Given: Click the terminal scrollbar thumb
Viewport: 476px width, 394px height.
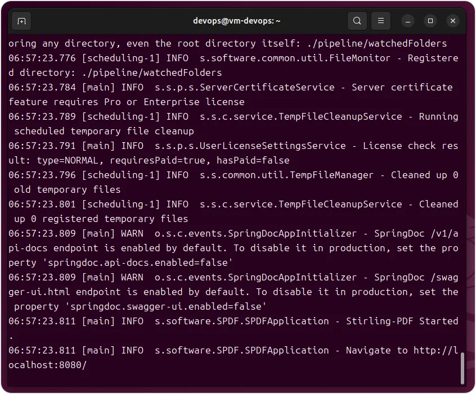Looking at the screenshot, I should [x=462, y=368].
